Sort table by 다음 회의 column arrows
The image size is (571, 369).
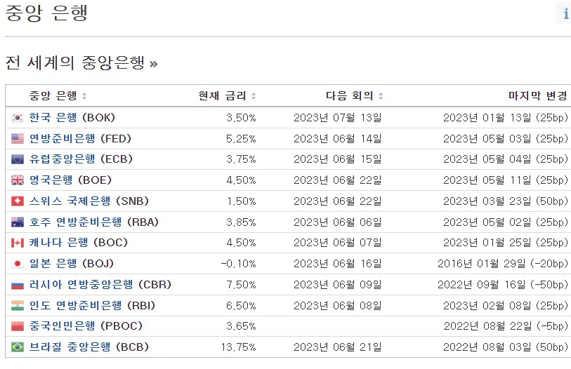pos(381,96)
